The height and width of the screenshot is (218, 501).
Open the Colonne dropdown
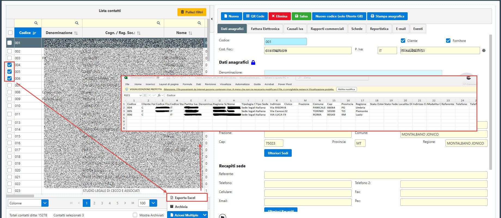tap(45, 203)
